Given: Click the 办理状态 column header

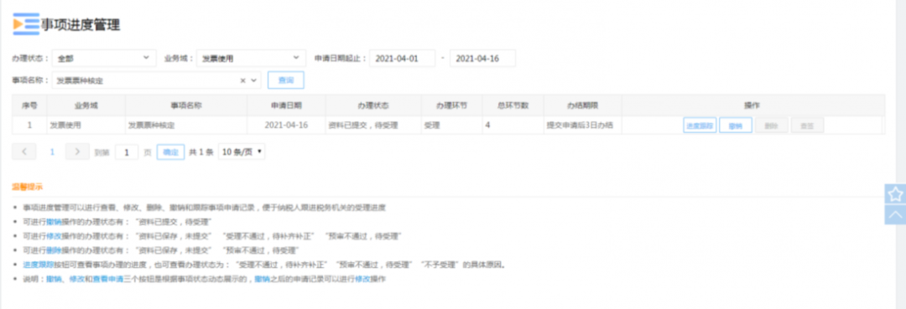Looking at the screenshot, I should (373, 106).
